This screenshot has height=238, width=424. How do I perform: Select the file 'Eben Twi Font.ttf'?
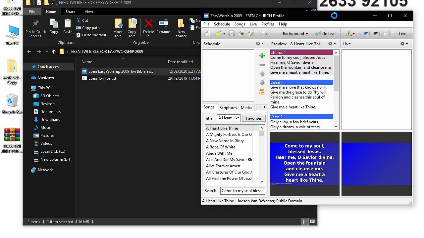103,78
